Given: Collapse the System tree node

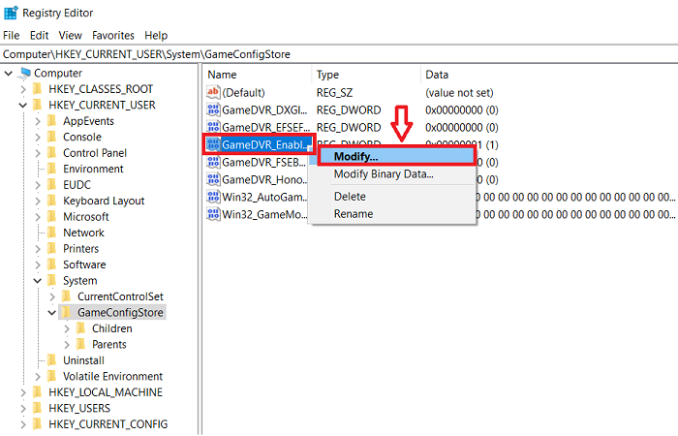Looking at the screenshot, I should (38, 281).
